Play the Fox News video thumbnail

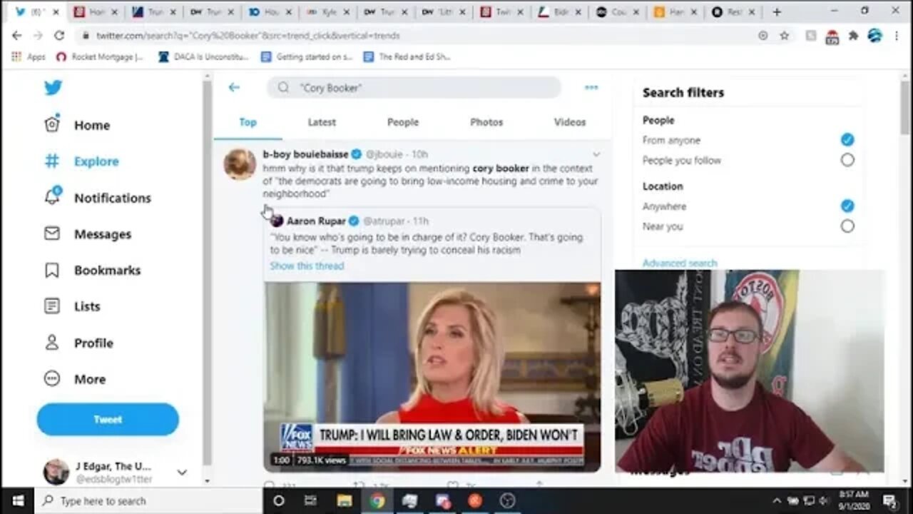432,377
